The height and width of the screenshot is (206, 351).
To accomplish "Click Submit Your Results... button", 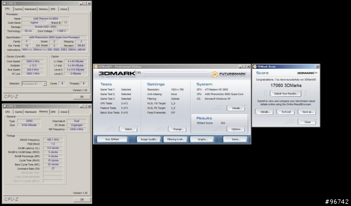I will [x=286, y=93].
